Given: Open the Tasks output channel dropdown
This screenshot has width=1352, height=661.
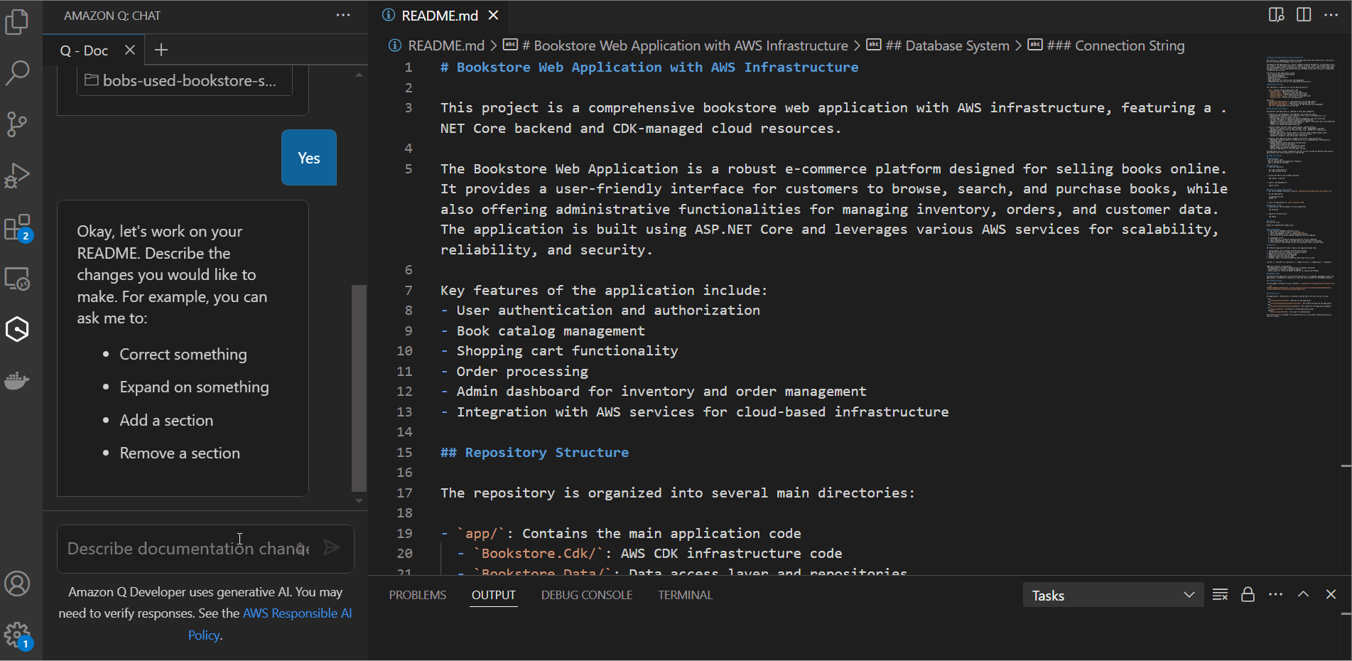Looking at the screenshot, I should (x=1112, y=595).
